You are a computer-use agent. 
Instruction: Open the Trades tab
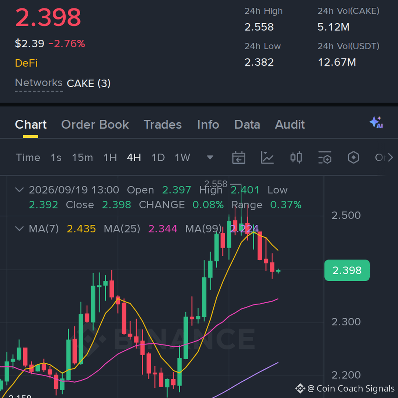pos(163,125)
